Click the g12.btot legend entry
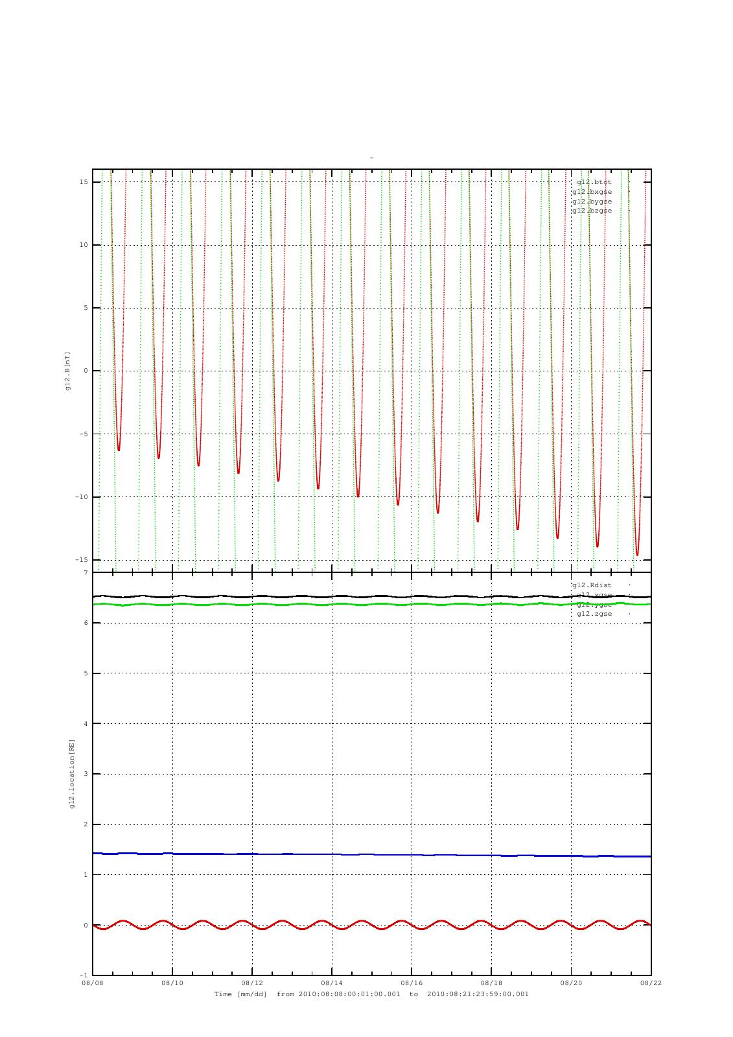Viewport: 733px width, 1037px height. [594, 182]
